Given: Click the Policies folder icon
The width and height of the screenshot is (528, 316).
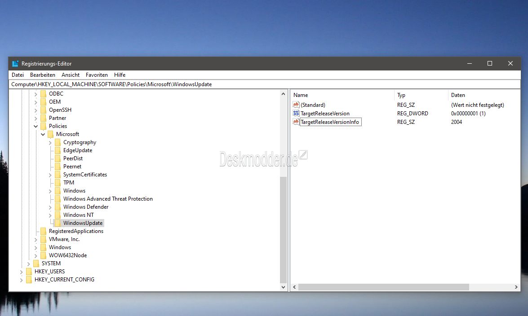Looking at the screenshot, I should click(x=43, y=126).
